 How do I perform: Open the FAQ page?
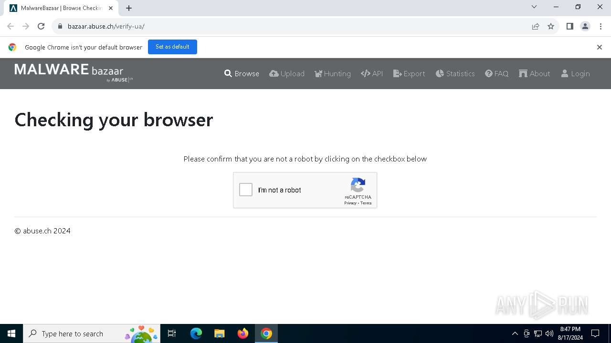tap(497, 73)
